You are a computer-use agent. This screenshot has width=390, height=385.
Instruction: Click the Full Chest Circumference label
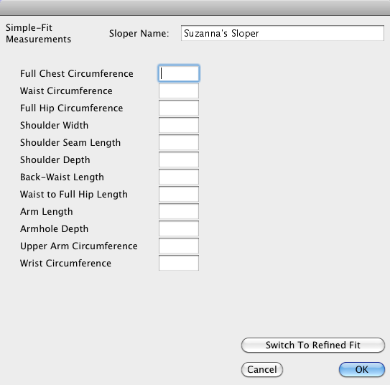77,73
